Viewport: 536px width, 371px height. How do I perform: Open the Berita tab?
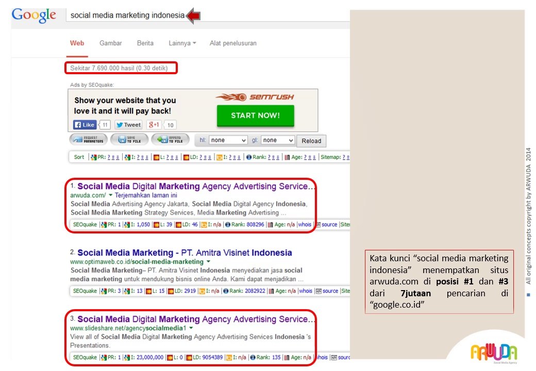pos(145,43)
